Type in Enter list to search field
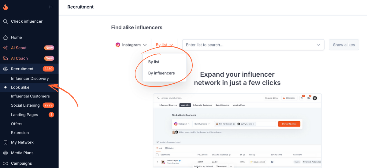 coord(249,45)
